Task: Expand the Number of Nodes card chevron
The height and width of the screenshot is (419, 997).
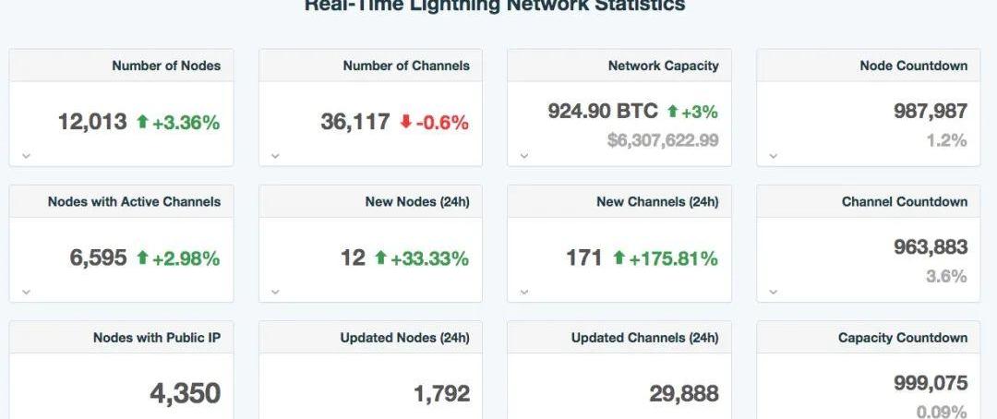Action: pos(26,155)
